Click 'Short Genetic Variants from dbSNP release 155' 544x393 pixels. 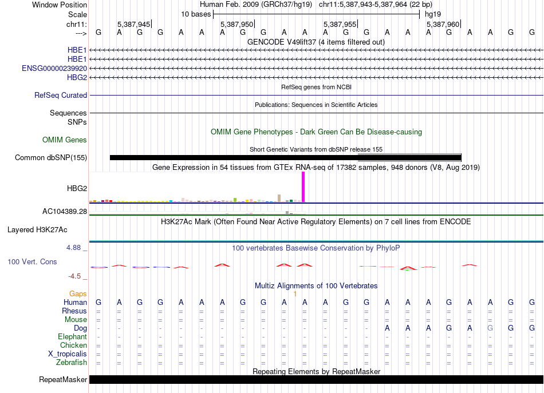(x=316, y=149)
